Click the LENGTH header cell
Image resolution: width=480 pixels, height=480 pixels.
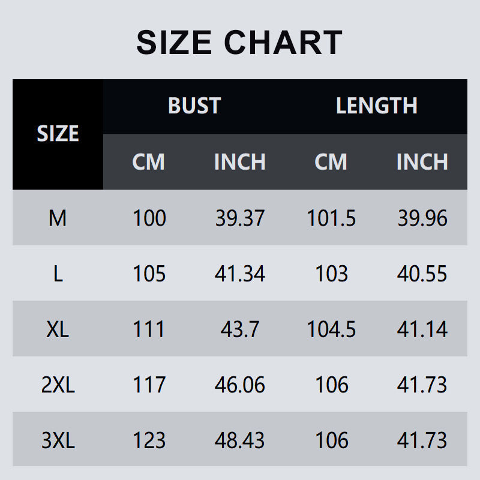[x=377, y=106]
